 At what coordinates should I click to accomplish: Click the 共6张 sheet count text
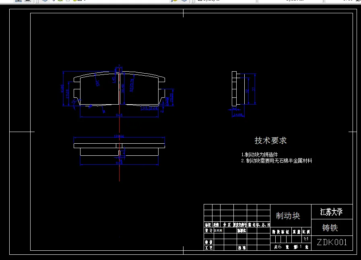[282, 247]
